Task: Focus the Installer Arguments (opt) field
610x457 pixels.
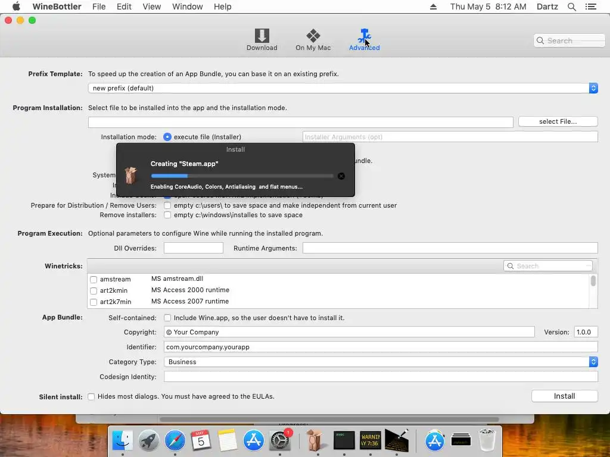Action: (450, 137)
